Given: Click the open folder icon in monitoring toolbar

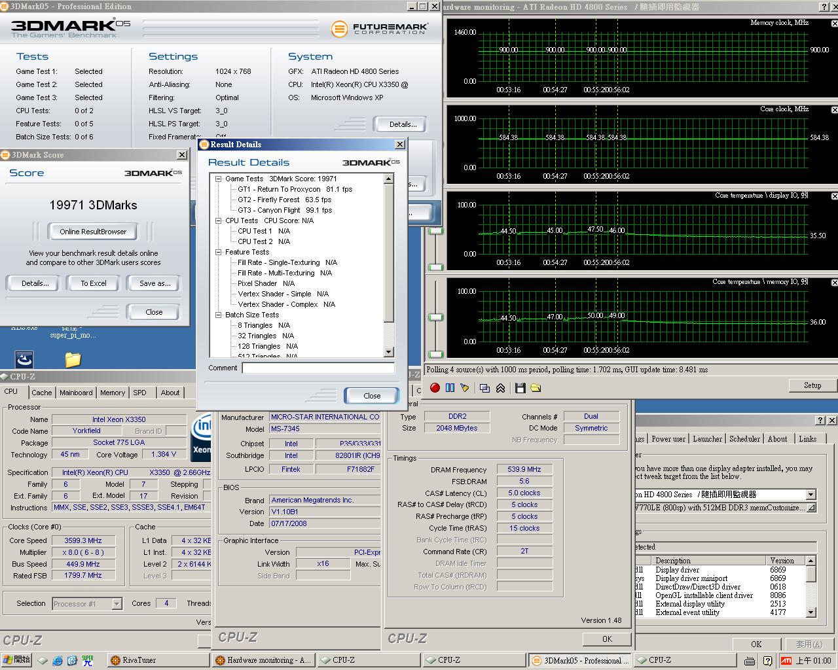Looking at the screenshot, I should (x=536, y=388).
